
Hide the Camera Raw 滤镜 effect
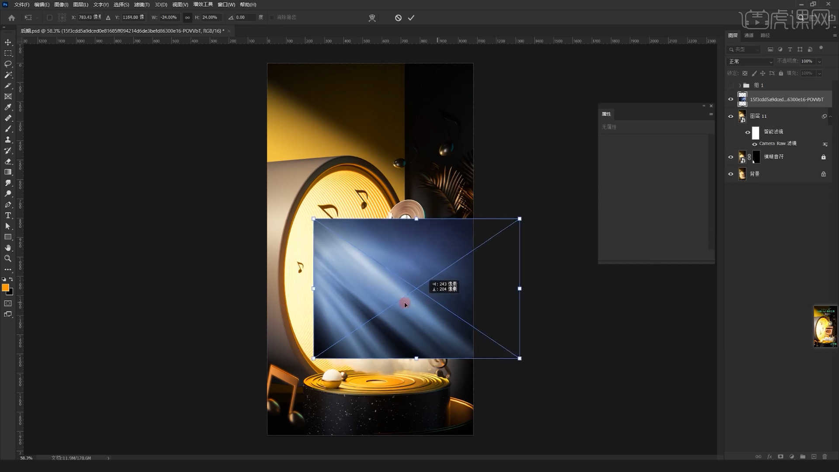coord(755,144)
